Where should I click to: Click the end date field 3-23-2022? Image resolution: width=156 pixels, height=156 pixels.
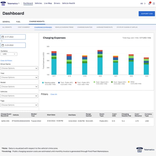pyautogui.click(x=13, y=45)
